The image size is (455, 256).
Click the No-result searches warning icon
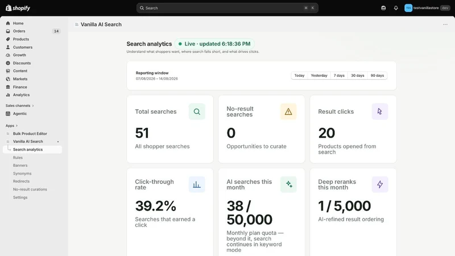288,112
